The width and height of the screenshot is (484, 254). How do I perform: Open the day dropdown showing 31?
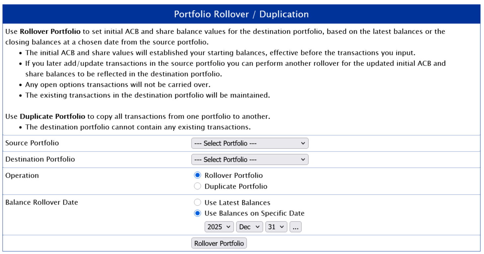pos(276,227)
